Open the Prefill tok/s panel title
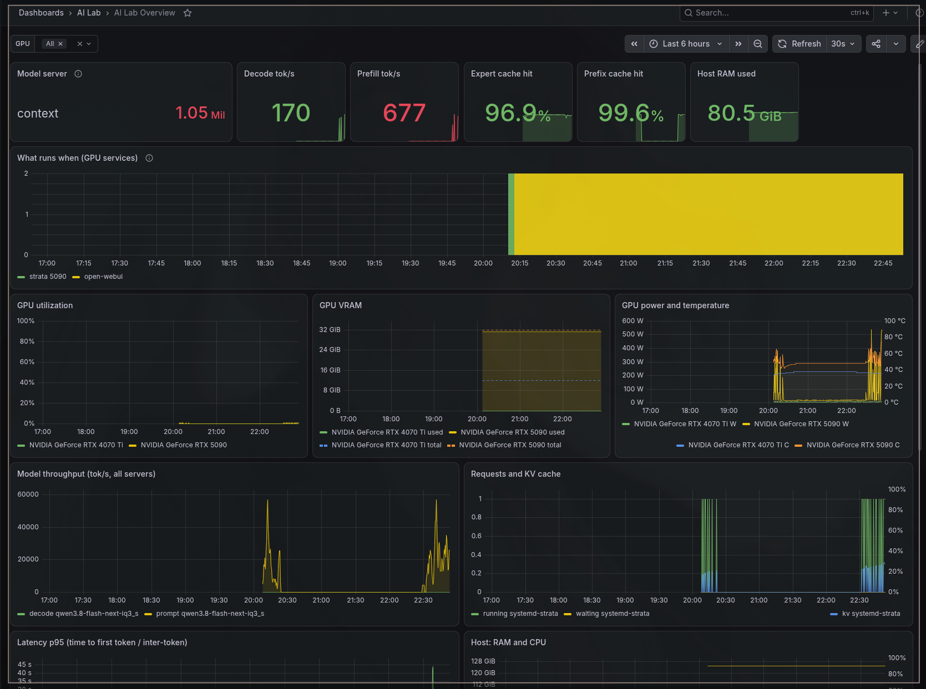The image size is (926, 689). click(x=378, y=74)
